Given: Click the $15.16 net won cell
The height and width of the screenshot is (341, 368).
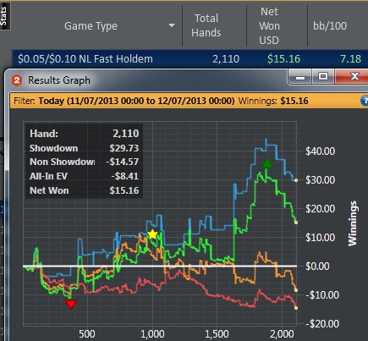Looking at the screenshot, I should click(283, 59).
